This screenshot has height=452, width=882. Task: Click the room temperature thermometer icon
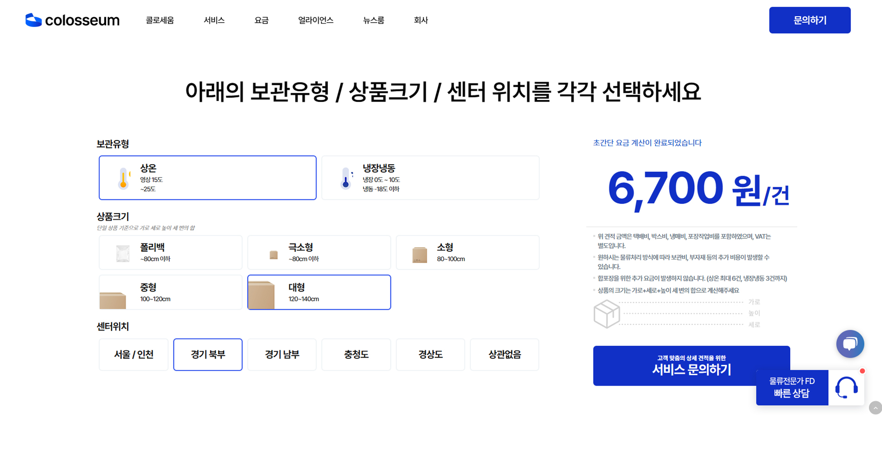[x=123, y=178]
